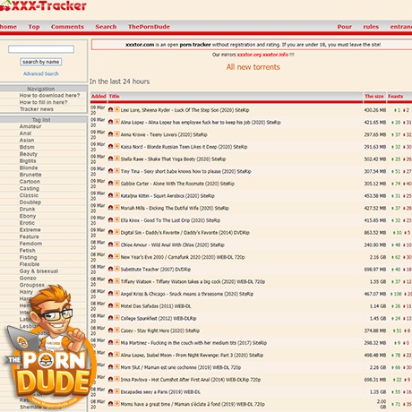Image resolution: width=412 pixels, height=412 pixels.
Task: Expand plus icon for Substitute Teacher (2007)
Action: point(116,269)
